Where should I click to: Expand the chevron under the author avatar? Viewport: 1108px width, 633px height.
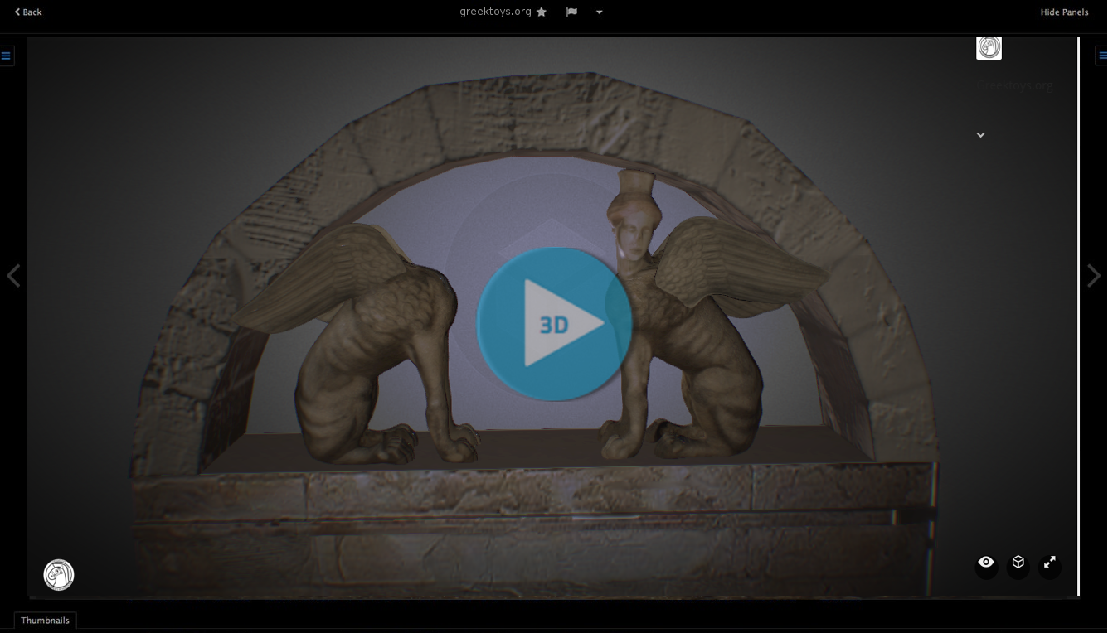pos(980,135)
